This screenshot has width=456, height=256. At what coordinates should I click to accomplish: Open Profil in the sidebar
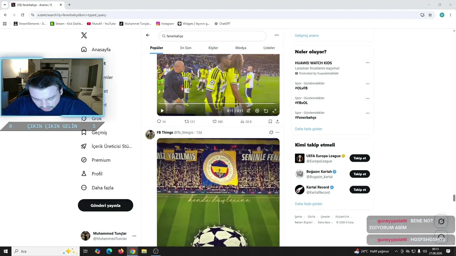[92, 174]
